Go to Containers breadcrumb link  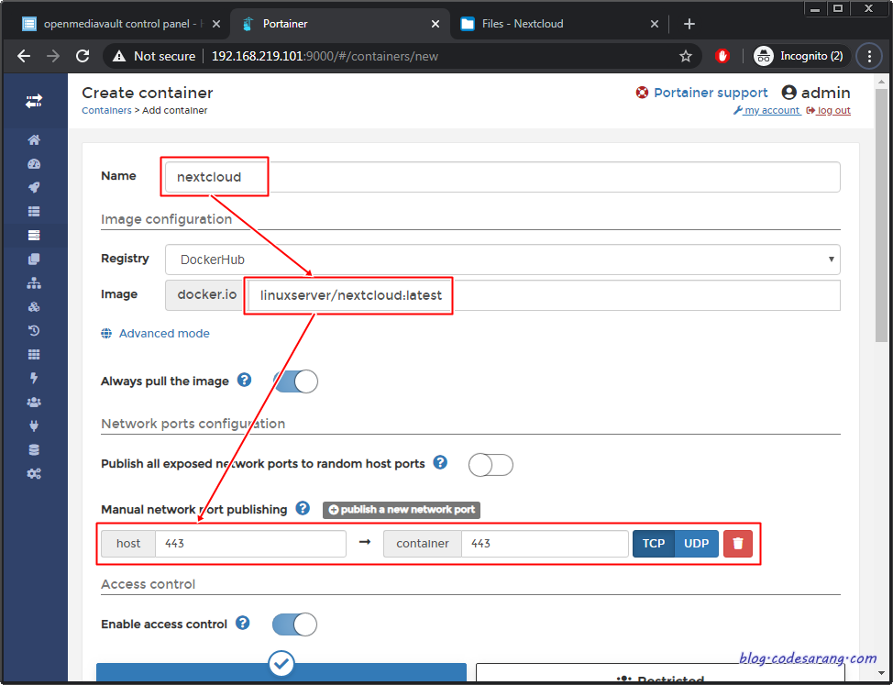pyautogui.click(x=106, y=110)
